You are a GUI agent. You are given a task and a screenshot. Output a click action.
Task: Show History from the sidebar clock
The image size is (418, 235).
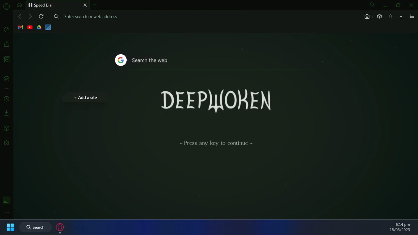[7, 99]
